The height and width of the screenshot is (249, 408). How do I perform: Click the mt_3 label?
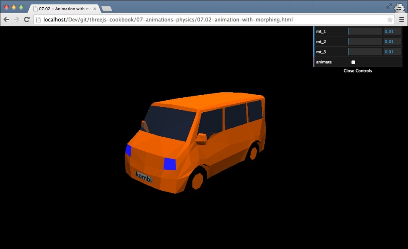click(x=321, y=52)
